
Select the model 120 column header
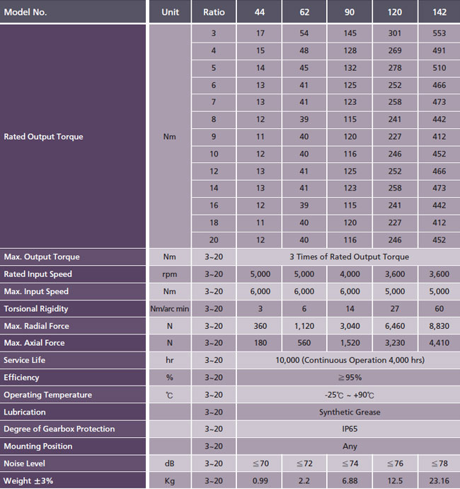click(x=395, y=11)
